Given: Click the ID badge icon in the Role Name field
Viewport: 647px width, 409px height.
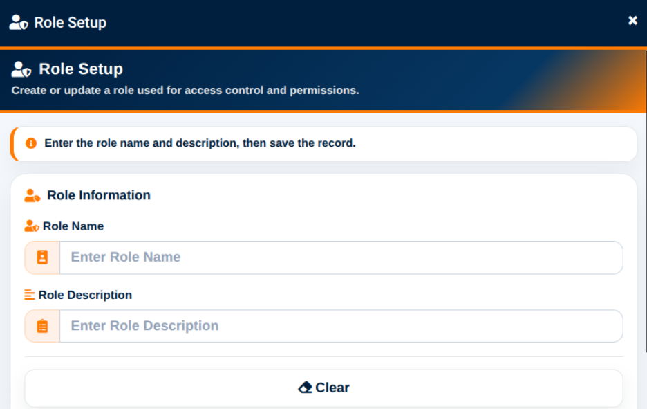Looking at the screenshot, I should click(42, 257).
